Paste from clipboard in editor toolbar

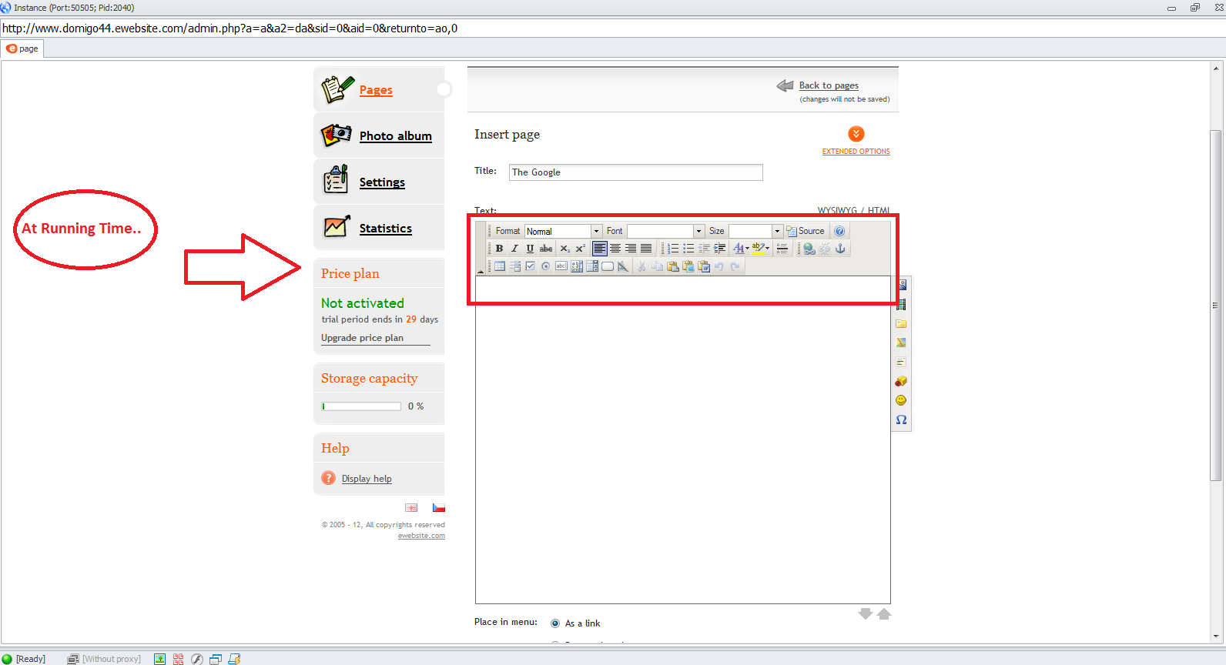pos(673,266)
